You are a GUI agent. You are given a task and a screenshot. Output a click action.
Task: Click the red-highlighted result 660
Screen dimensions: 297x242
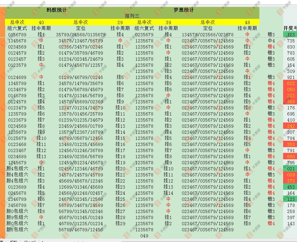(x=291, y=157)
